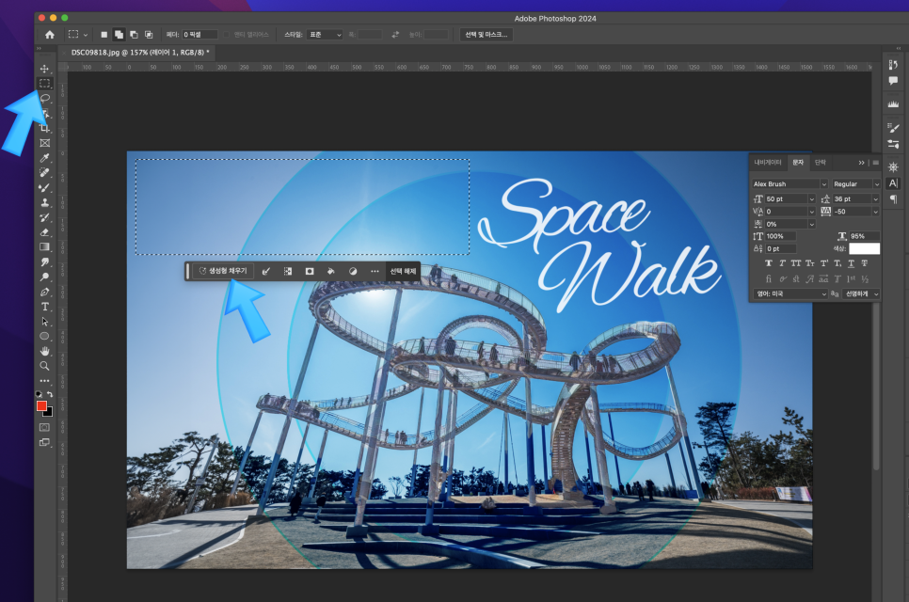Select the Pen tool
The image size is (909, 602).
[x=44, y=292]
